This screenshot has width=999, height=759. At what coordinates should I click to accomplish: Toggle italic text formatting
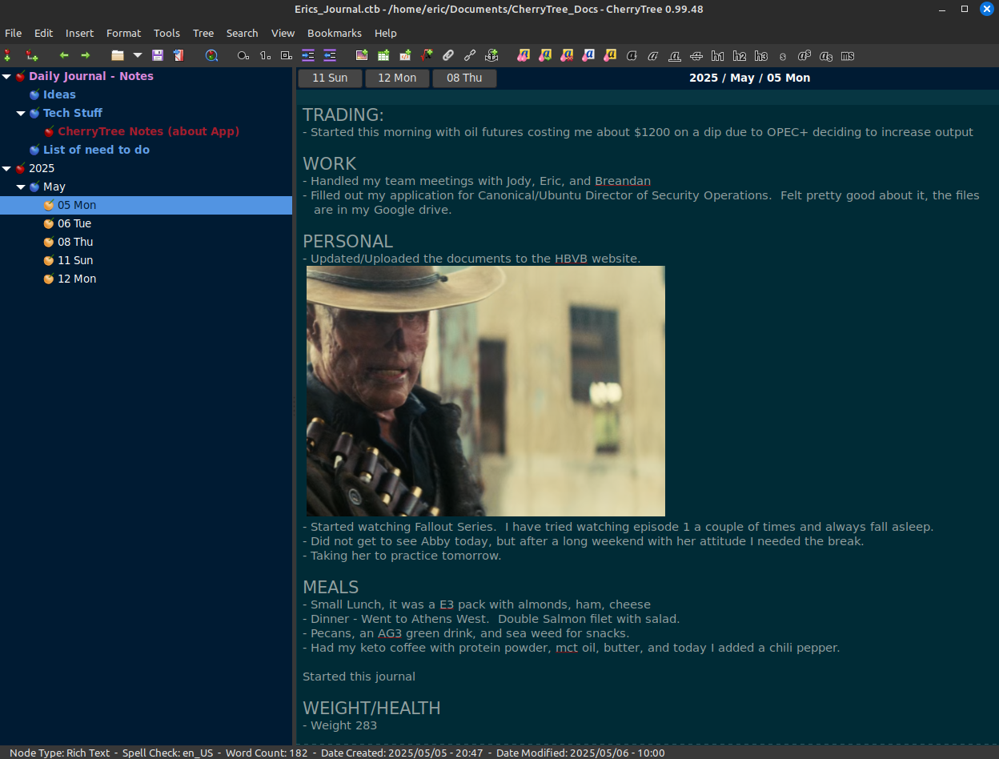(x=653, y=55)
